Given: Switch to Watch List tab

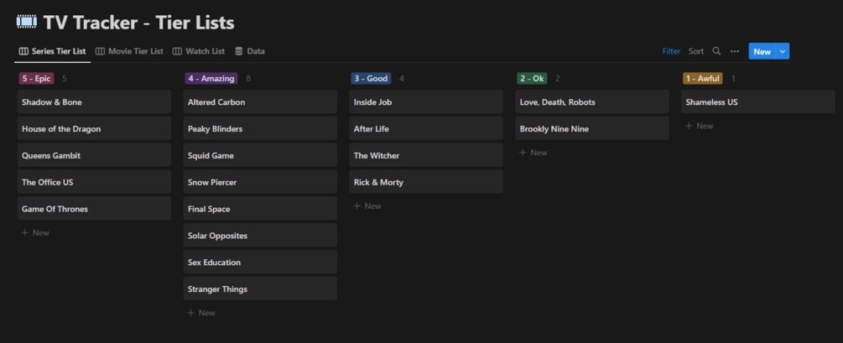Looking at the screenshot, I should tap(200, 51).
